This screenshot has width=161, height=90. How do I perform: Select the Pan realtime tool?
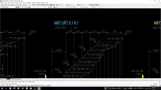pyautogui.click(x=33, y=5)
